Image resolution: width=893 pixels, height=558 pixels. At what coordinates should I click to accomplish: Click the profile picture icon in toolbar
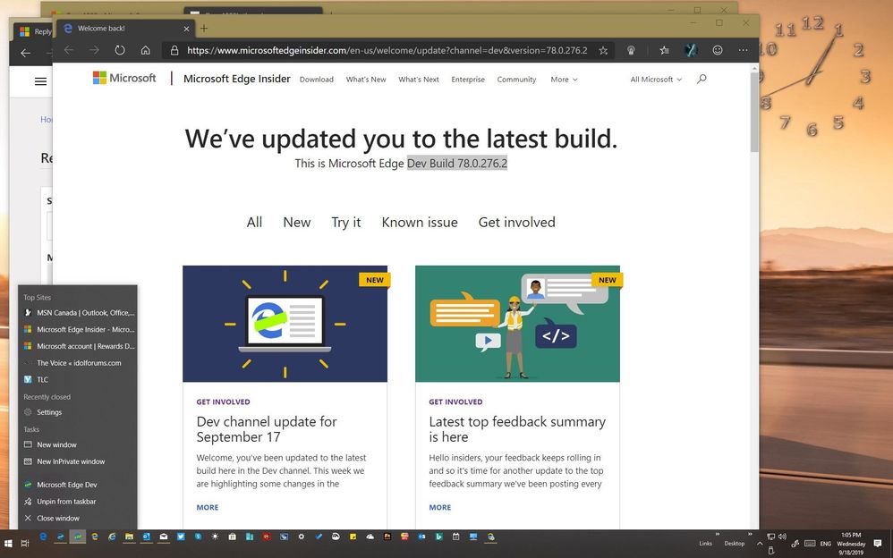(691, 50)
